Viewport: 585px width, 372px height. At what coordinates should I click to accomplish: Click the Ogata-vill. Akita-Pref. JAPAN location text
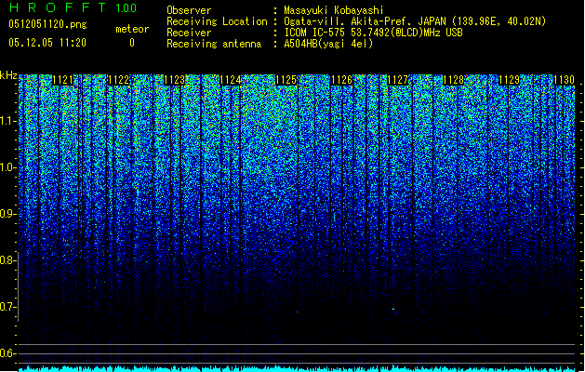tap(415, 21)
